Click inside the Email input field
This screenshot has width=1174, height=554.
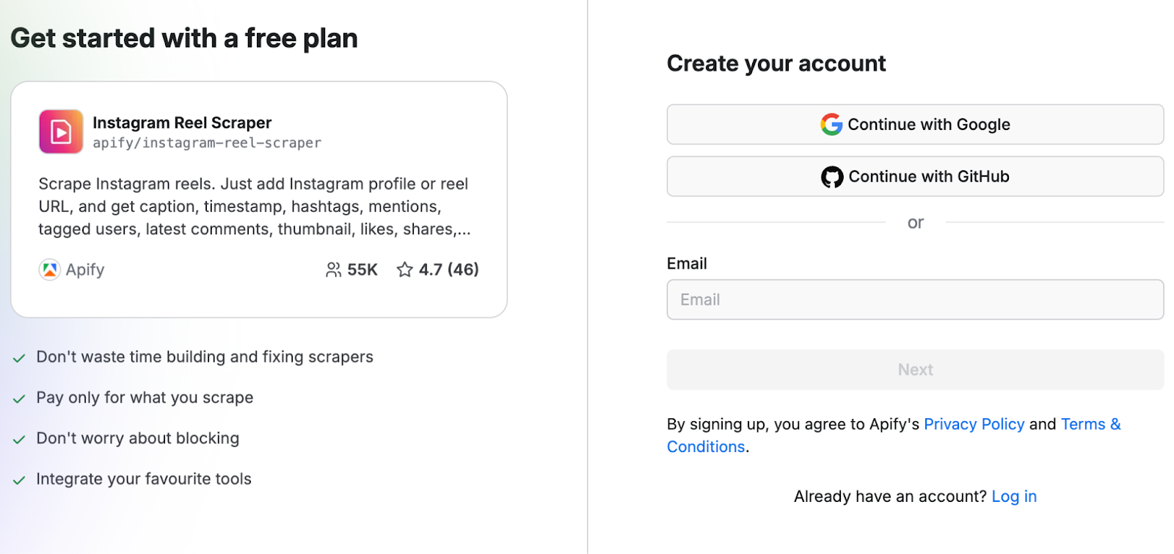[914, 299]
